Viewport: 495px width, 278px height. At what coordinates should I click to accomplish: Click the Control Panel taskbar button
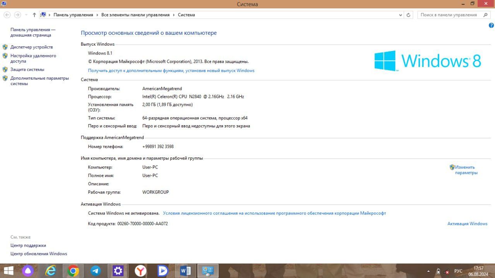[208, 271]
